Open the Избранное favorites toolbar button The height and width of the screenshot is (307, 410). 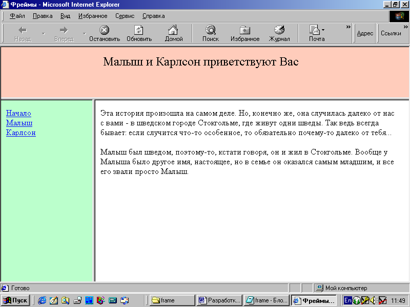click(245, 33)
